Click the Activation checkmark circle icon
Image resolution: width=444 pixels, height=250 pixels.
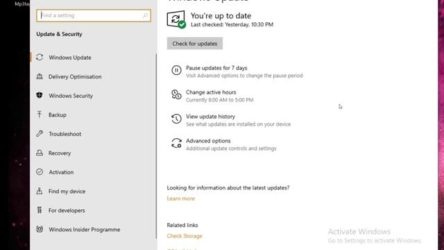point(40,172)
